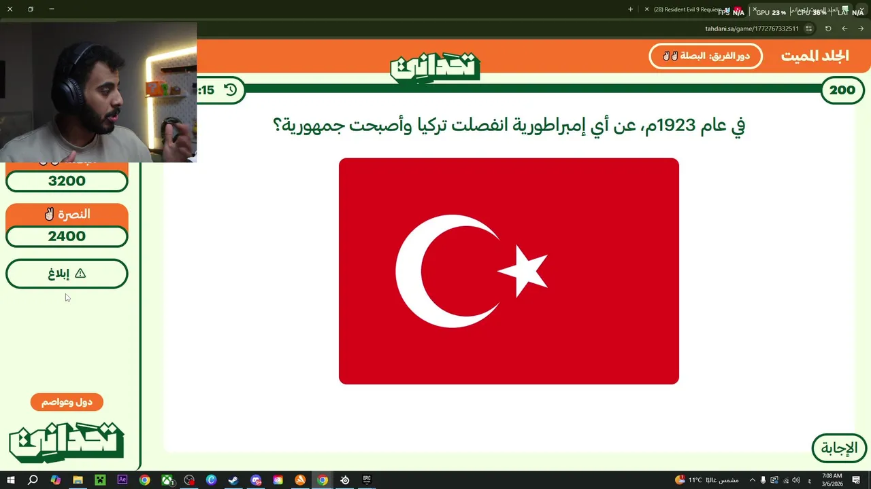
Task: Reload the page with browser refresh icon
Action: [828, 29]
